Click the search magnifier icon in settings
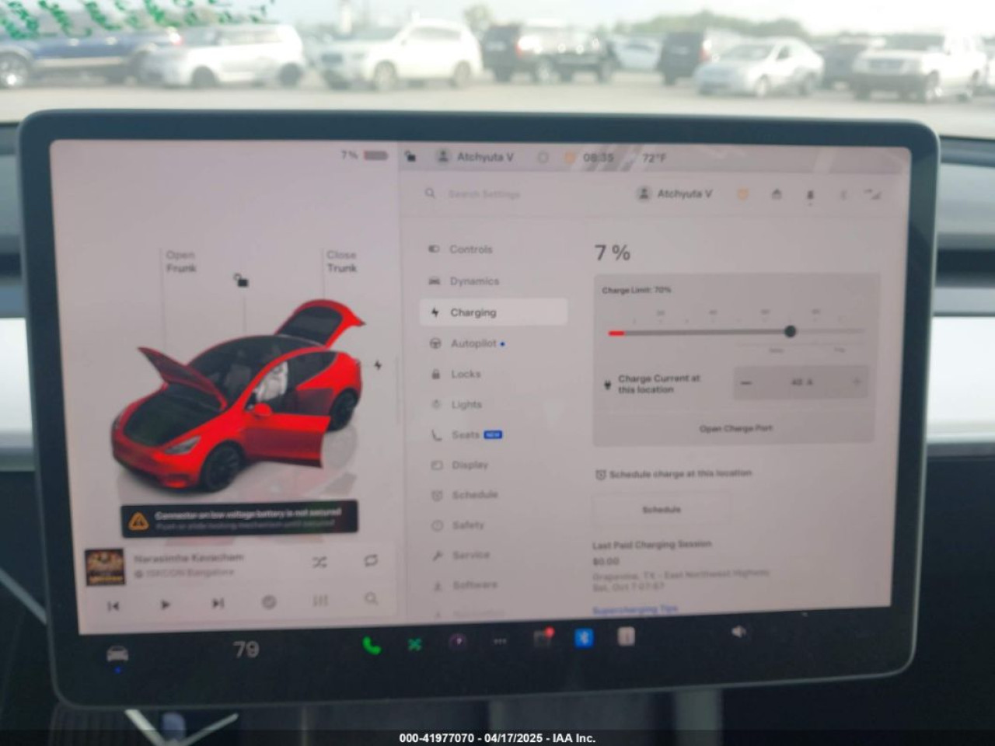Viewport: 995px width, 746px height. 430,193
